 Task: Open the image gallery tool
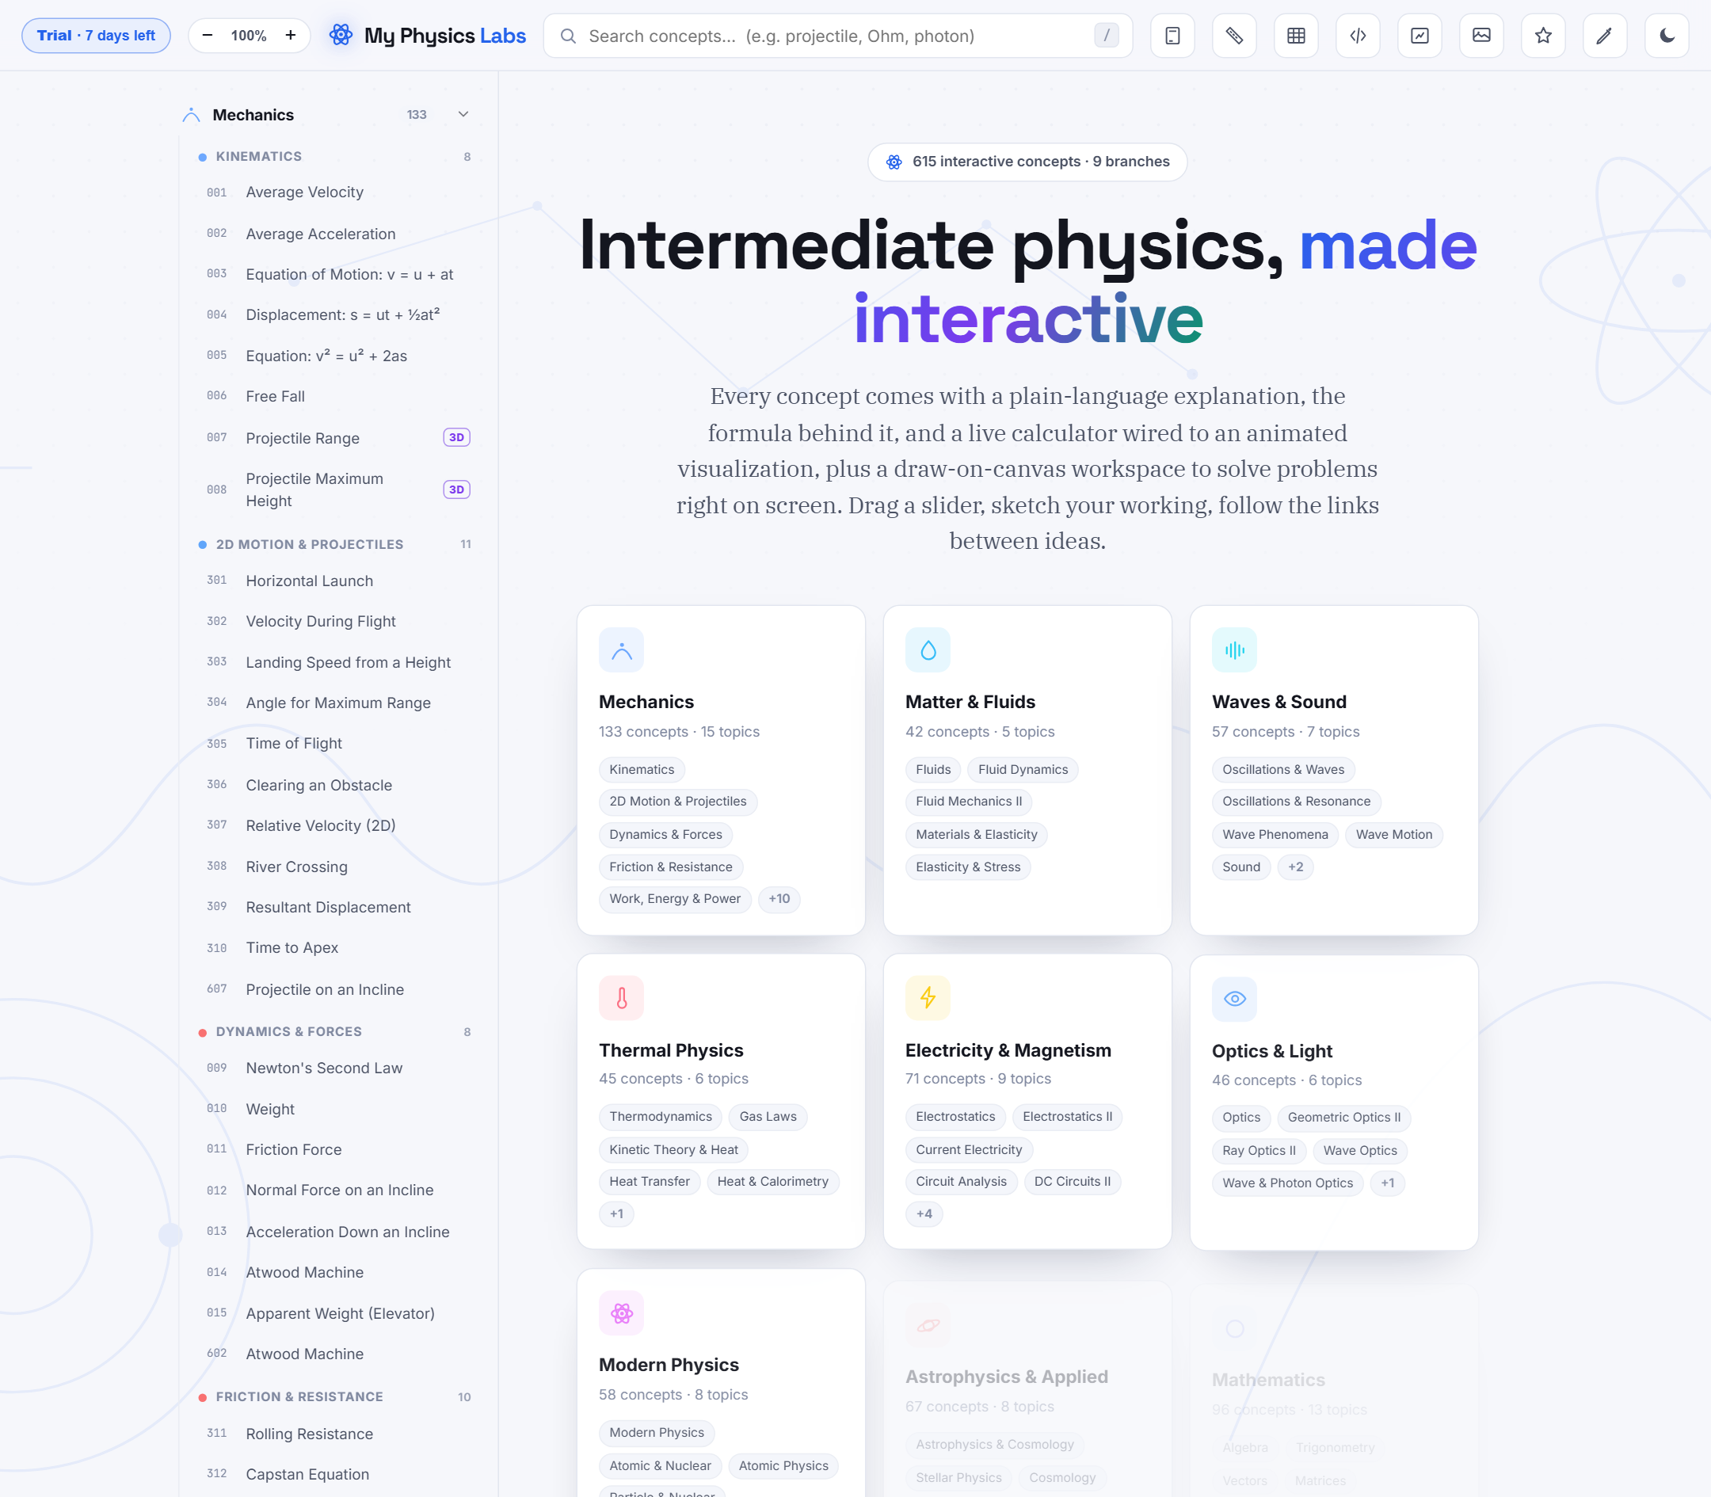(1481, 36)
